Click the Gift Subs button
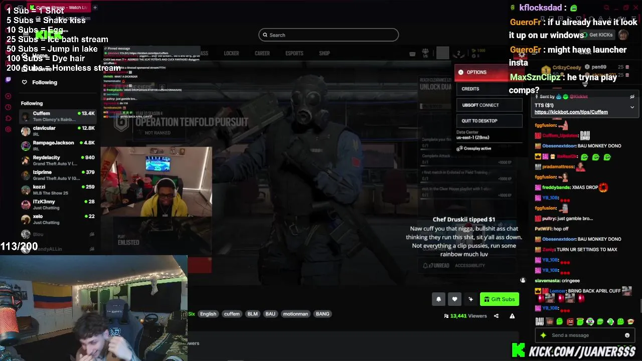Screen dimensions: 642x361 pos(499,299)
